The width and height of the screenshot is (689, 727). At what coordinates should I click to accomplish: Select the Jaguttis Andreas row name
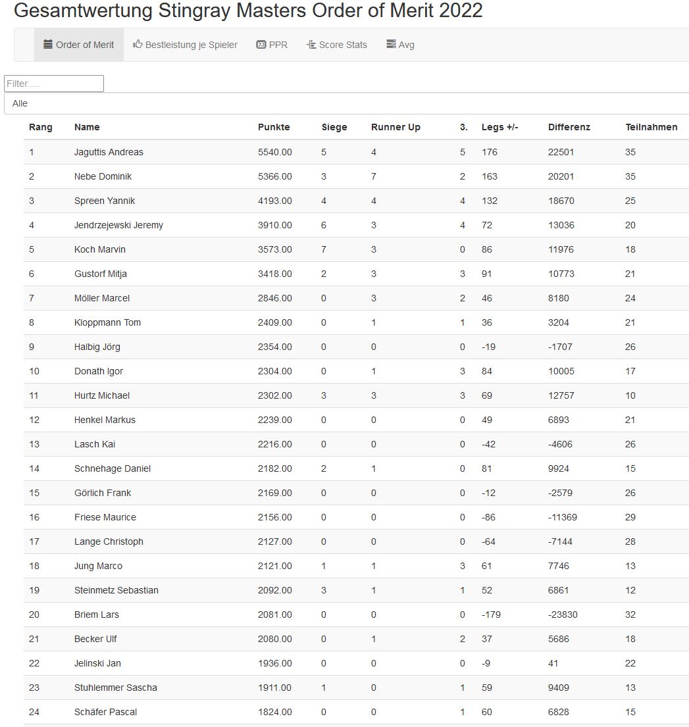click(109, 152)
